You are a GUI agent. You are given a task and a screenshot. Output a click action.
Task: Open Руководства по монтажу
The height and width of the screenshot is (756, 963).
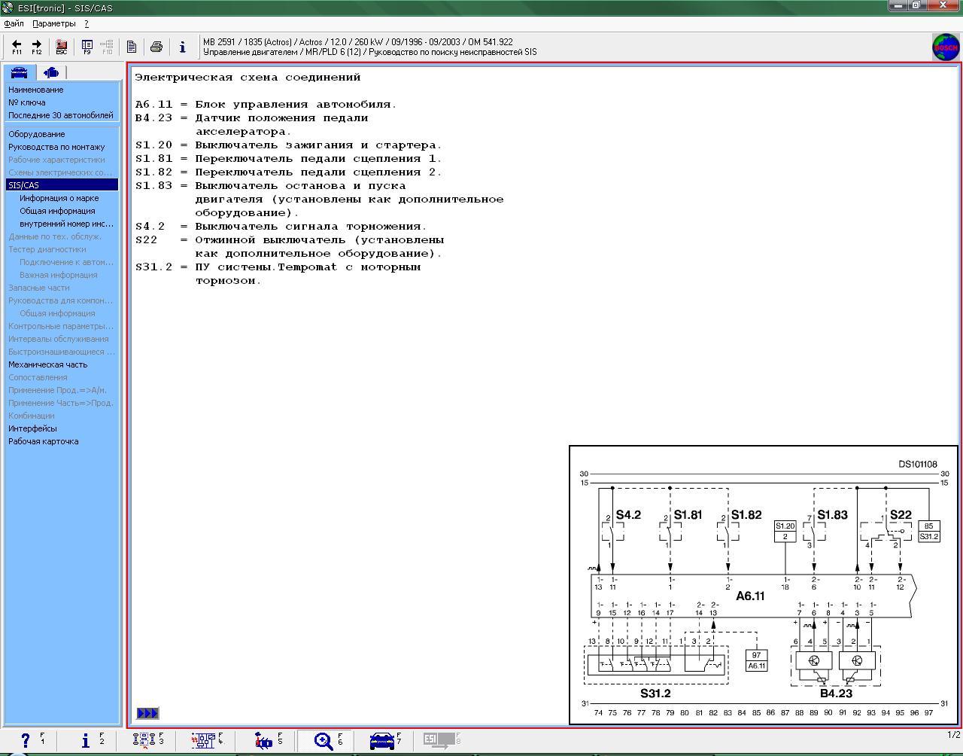pos(56,147)
